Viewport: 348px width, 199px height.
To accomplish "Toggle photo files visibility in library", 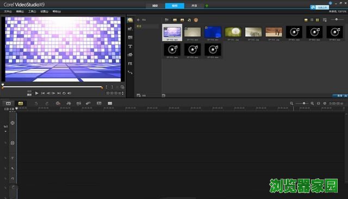I will tap(182, 20).
